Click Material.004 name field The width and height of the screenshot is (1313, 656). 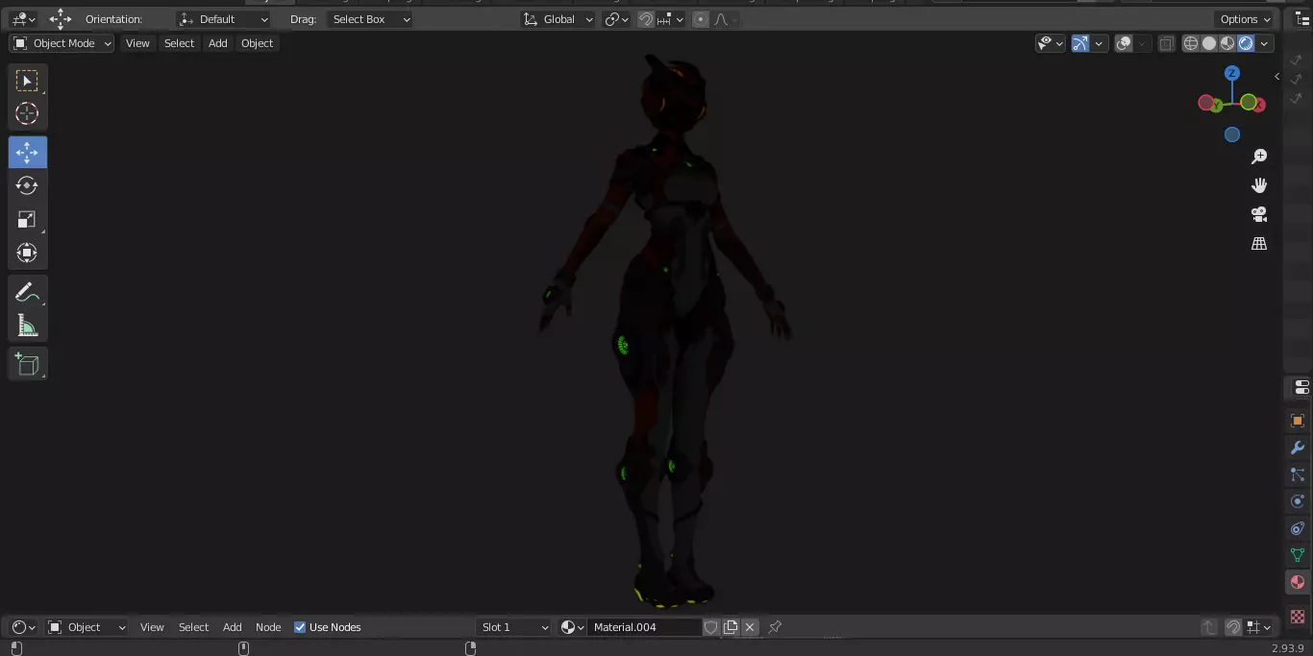(x=645, y=627)
